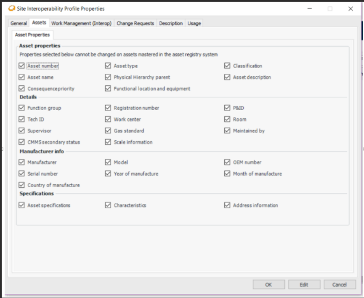Viewport: 364px width, 298px height.
Task: Toggle the Gas standard checkbox
Action: [108, 130]
